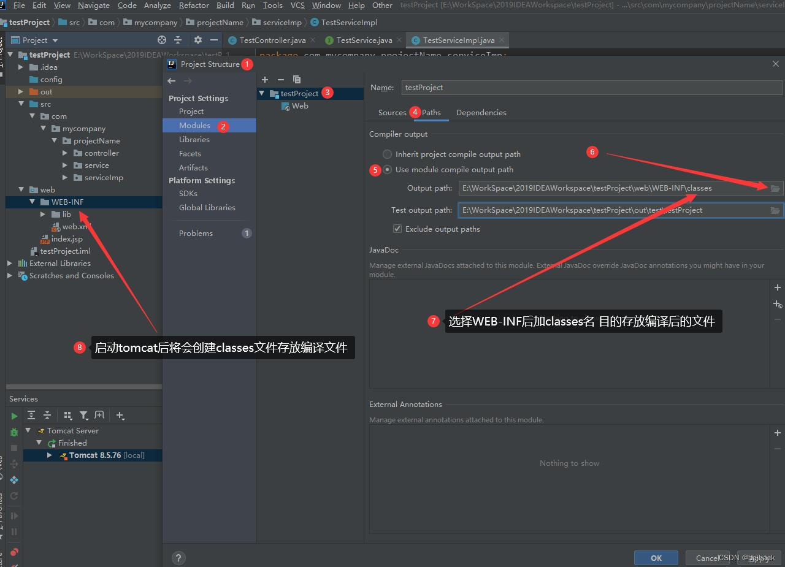The height and width of the screenshot is (567, 785).
Task: Expand the lib folder
Action: tap(43, 215)
